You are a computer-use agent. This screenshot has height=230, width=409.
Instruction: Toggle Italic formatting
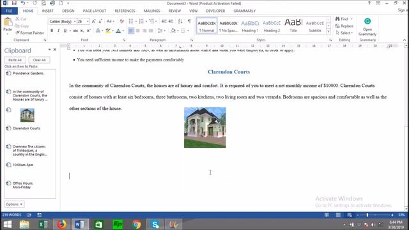(58, 31)
